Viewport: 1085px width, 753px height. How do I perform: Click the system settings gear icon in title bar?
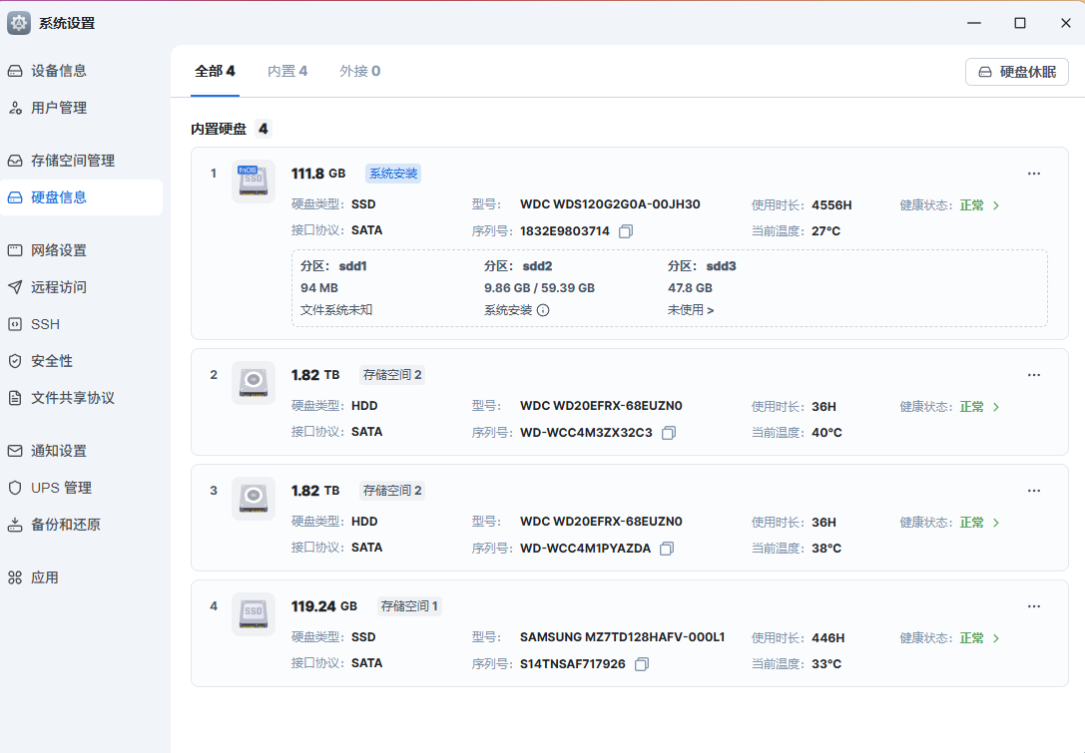[x=19, y=23]
